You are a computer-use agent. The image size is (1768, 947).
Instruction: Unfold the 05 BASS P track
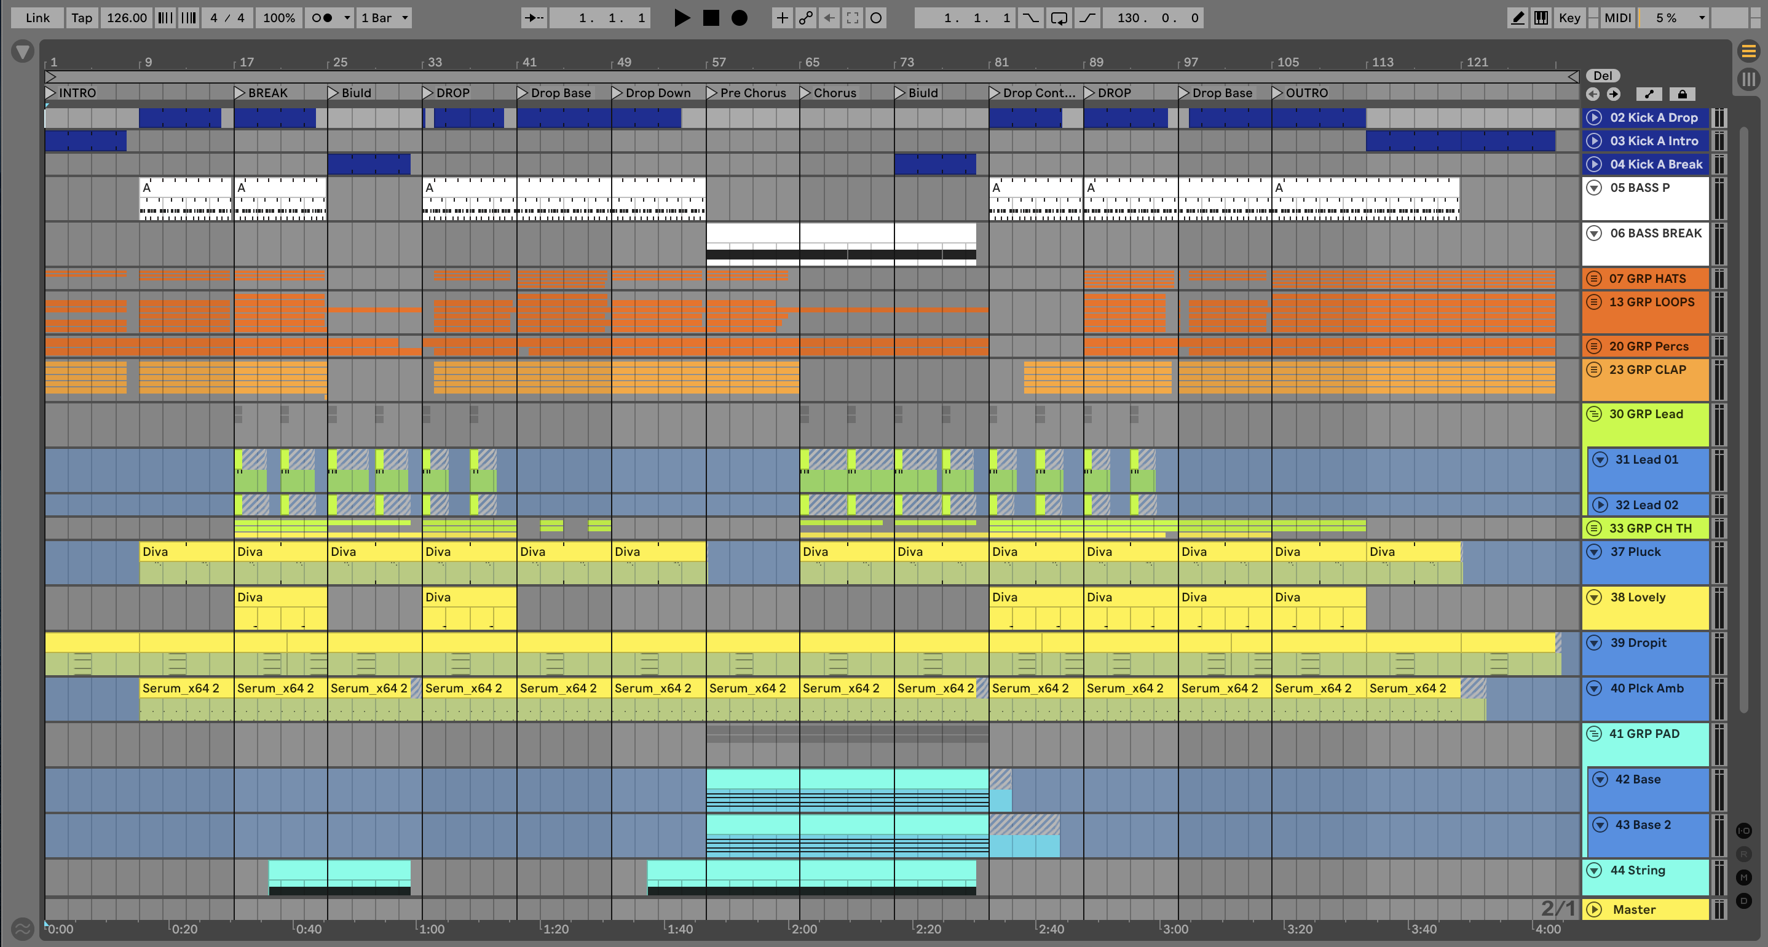pyautogui.click(x=1595, y=188)
